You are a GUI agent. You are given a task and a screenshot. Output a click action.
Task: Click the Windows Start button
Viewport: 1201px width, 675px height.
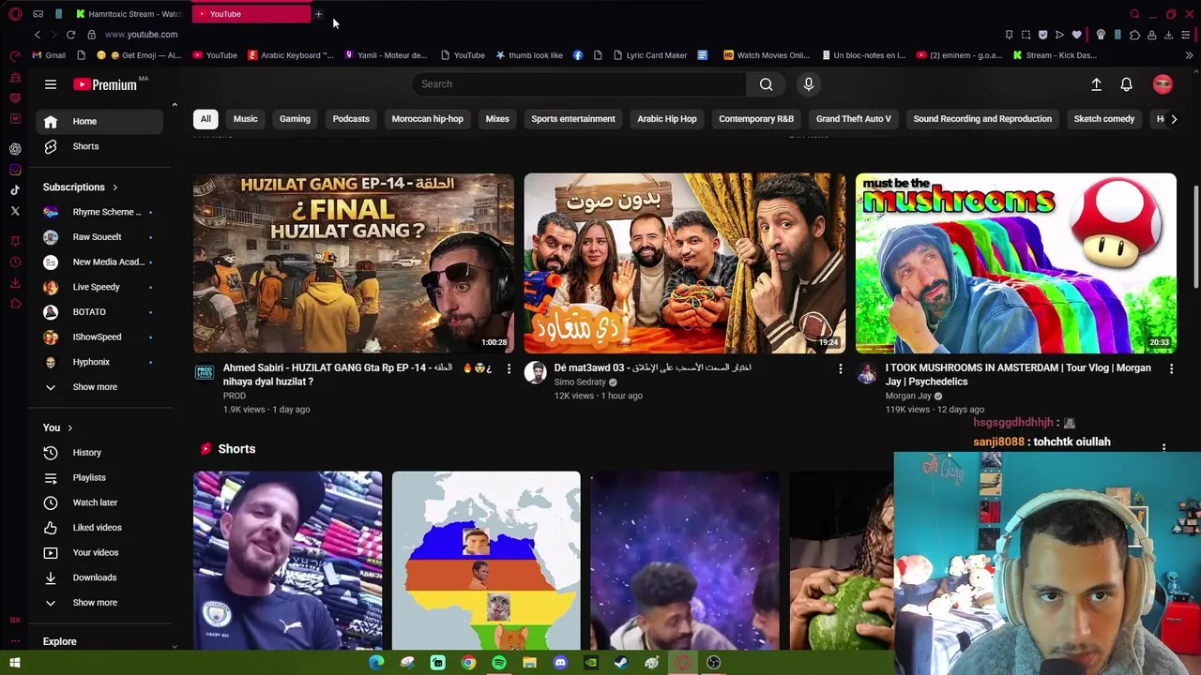[15, 663]
